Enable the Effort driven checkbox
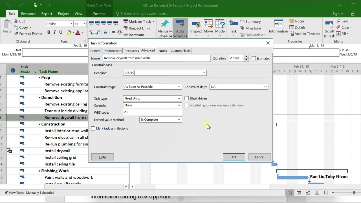 187,98
